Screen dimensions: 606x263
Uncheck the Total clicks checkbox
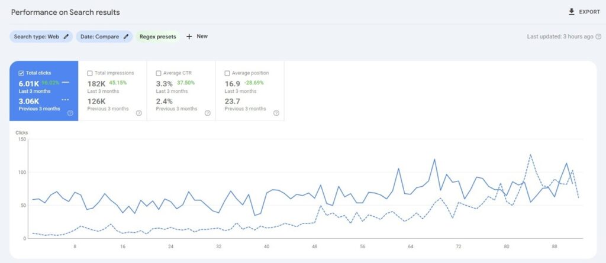click(x=21, y=73)
